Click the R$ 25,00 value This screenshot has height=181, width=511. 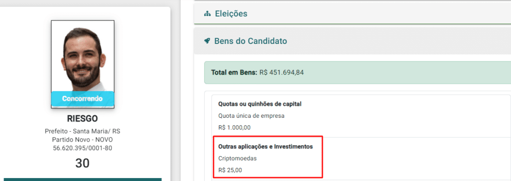(x=230, y=170)
